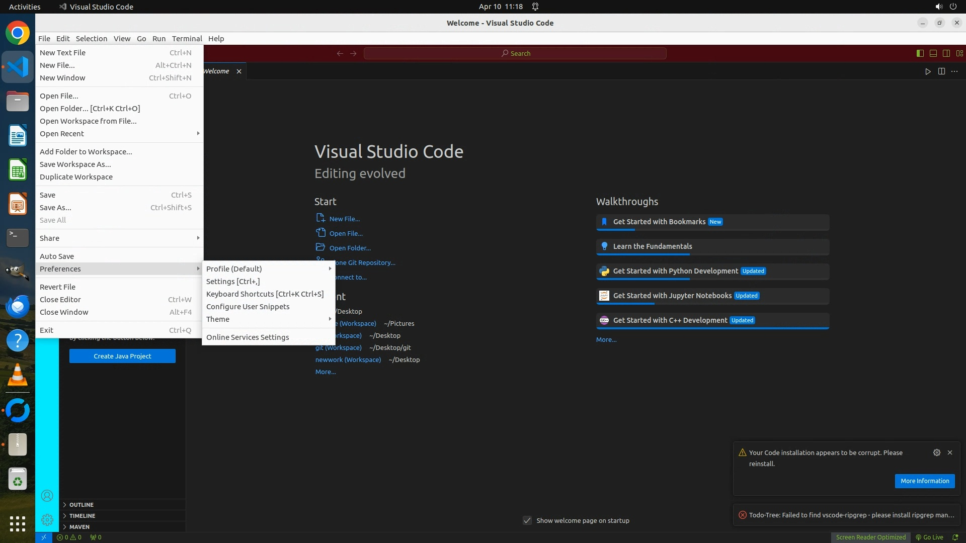The image size is (966, 543).
Task: Open the Customize Layout icon
Action: (959, 53)
